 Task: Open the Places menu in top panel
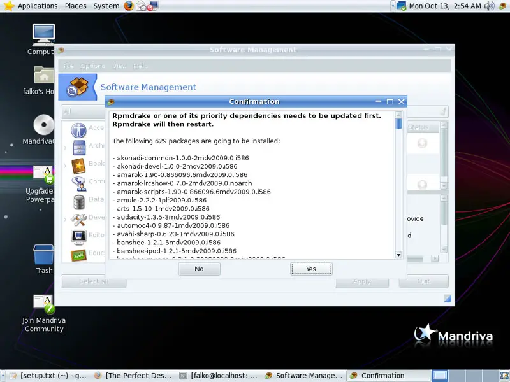(x=75, y=6)
